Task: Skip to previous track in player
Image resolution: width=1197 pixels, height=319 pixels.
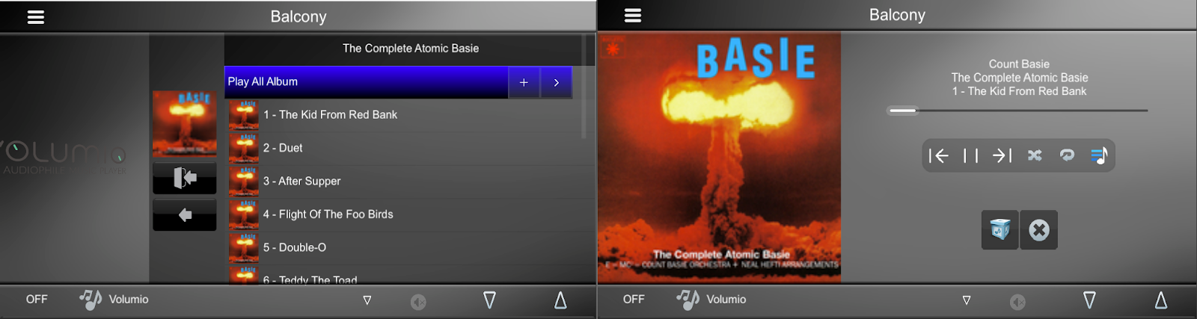Action: (938, 155)
